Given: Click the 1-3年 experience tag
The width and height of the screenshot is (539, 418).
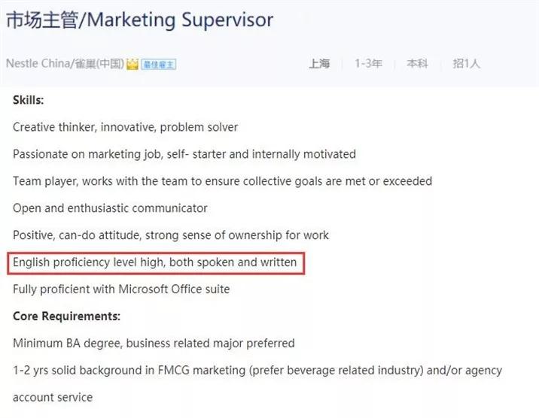Looking at the screenshot, I should [369, 64].
